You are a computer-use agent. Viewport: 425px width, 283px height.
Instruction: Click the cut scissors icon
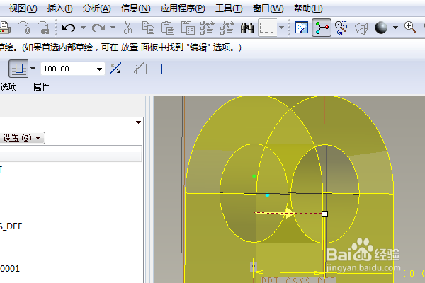pos(127,28)
